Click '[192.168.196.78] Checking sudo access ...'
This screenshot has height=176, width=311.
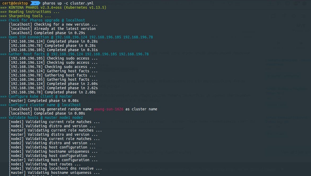pos(52,67)
